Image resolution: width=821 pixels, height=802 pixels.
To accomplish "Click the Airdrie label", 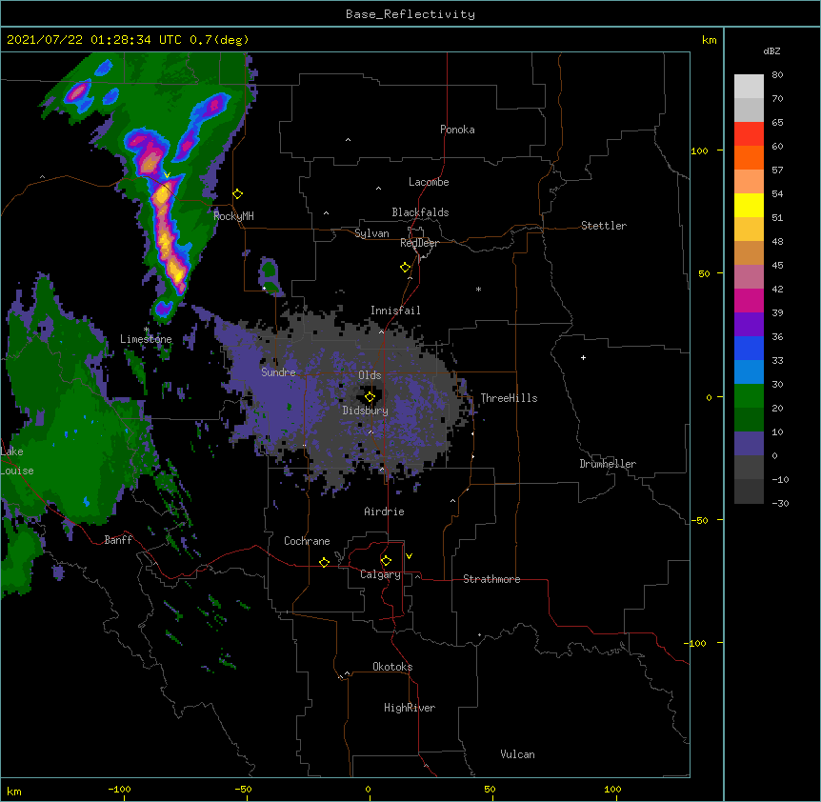I will coord(384,511).
